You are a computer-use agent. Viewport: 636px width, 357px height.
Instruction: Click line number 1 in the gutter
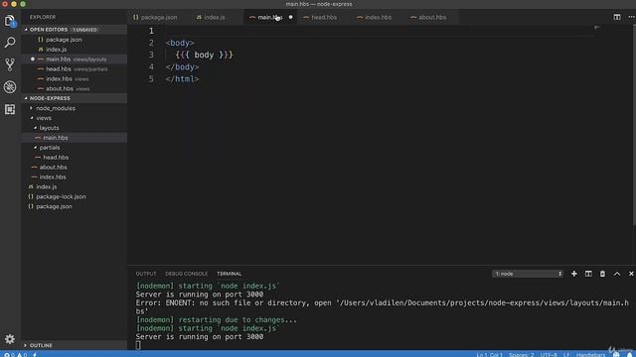tap(151, 31)
